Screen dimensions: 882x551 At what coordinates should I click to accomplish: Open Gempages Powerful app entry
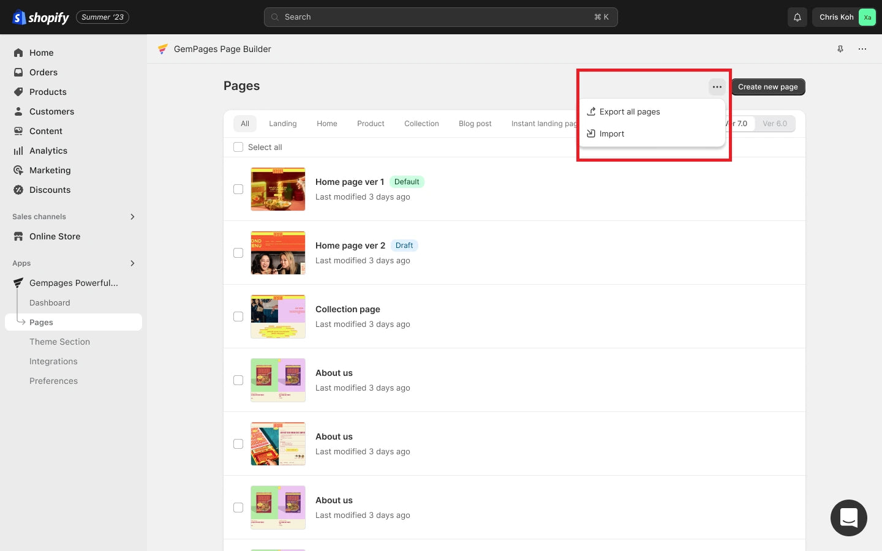[x=73, y=283]
